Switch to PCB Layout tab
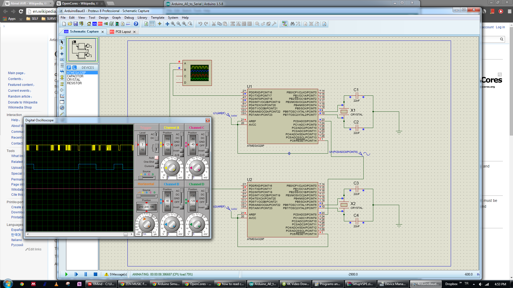Viewport: 513px width, 288px height. (123, 32)
